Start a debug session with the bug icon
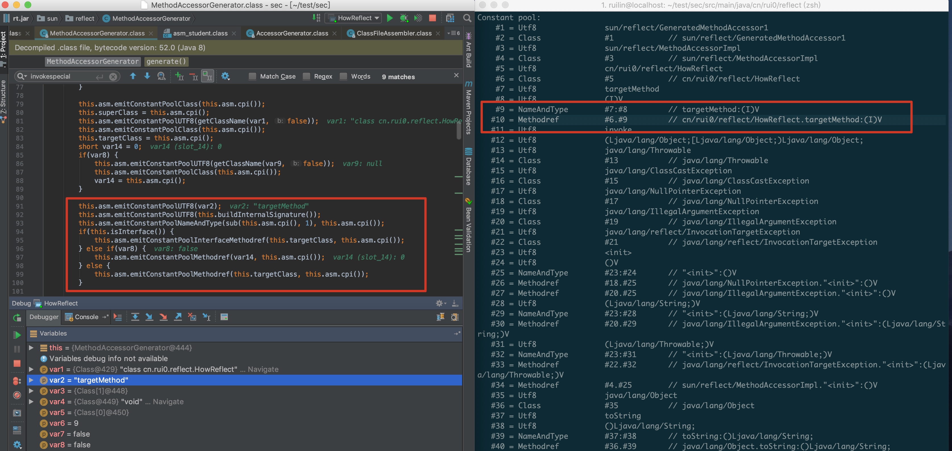The height and width of the screenshot is (451, 952). (404, 18)
